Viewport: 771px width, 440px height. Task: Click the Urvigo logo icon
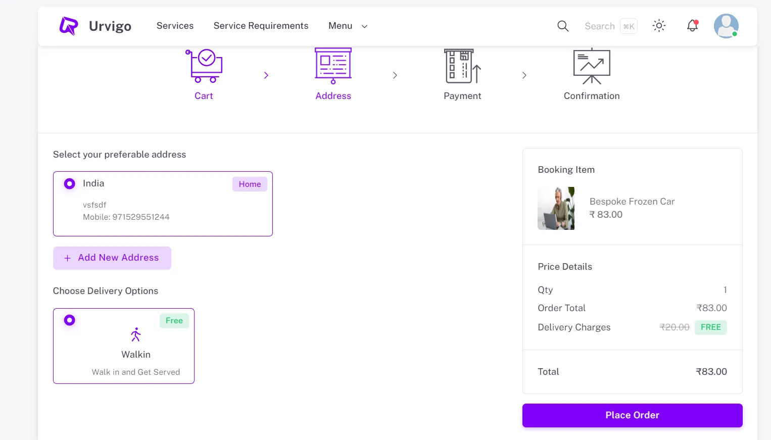click(69, 26)
